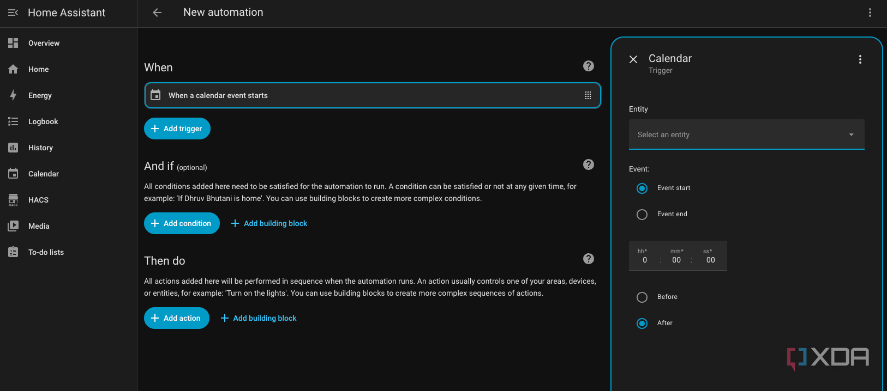Grab the drag handle on the calendar trigger
The height and width of the screenshot is (391, 887).
point(588,95)
